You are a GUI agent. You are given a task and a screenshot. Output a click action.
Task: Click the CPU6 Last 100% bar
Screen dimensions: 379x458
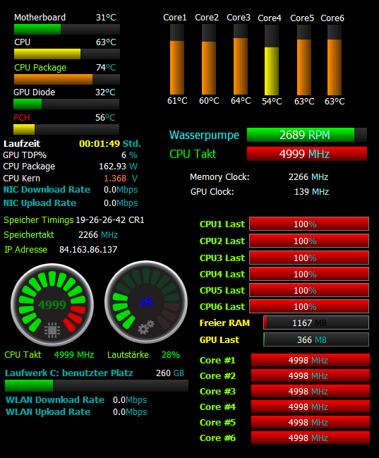coord(309,306)
